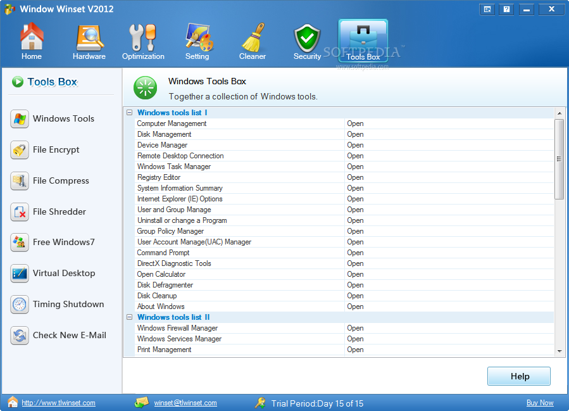
Task: Click the question mark help title button
Action: coord(506,9)
